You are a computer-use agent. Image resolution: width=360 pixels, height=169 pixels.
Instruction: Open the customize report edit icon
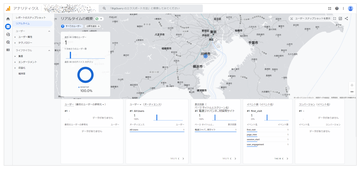[340, 19]
